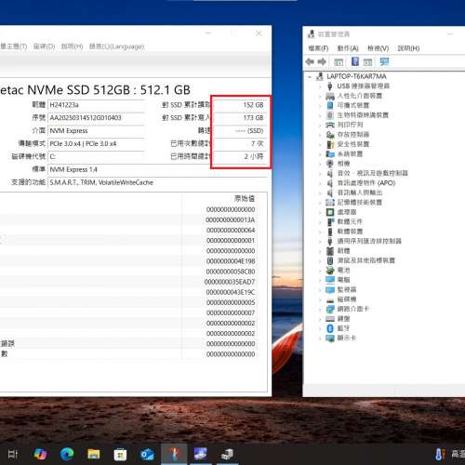465x465 pixels.
Task: Open Outlook from the taskbar
Action: (147, 455)
